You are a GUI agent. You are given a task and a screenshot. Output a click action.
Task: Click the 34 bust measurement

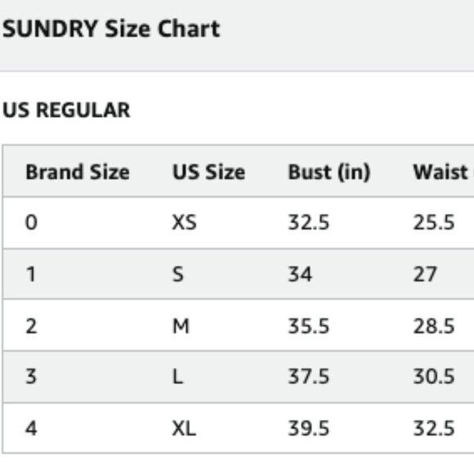coord(300,275)
